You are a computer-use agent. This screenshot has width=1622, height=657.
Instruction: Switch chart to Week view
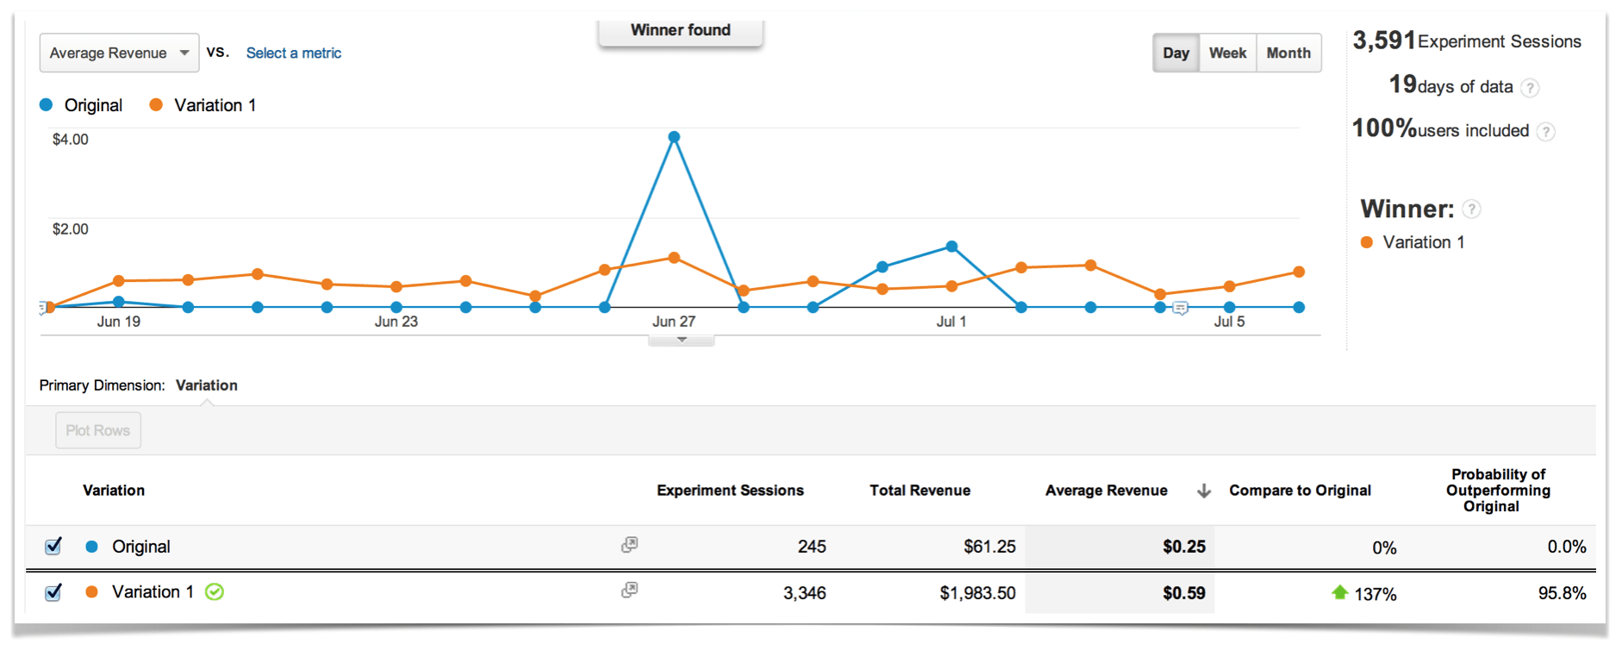point(1227,53)
